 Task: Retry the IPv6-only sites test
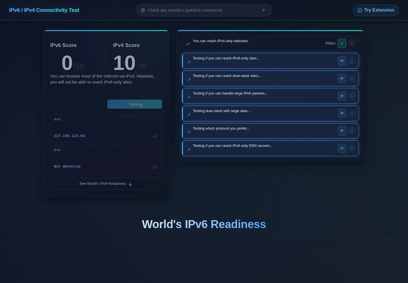pyautogui.click(x=342, y=61)
